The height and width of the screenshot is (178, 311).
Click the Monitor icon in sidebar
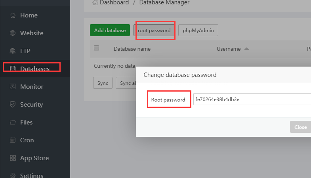tap(13, 87)
